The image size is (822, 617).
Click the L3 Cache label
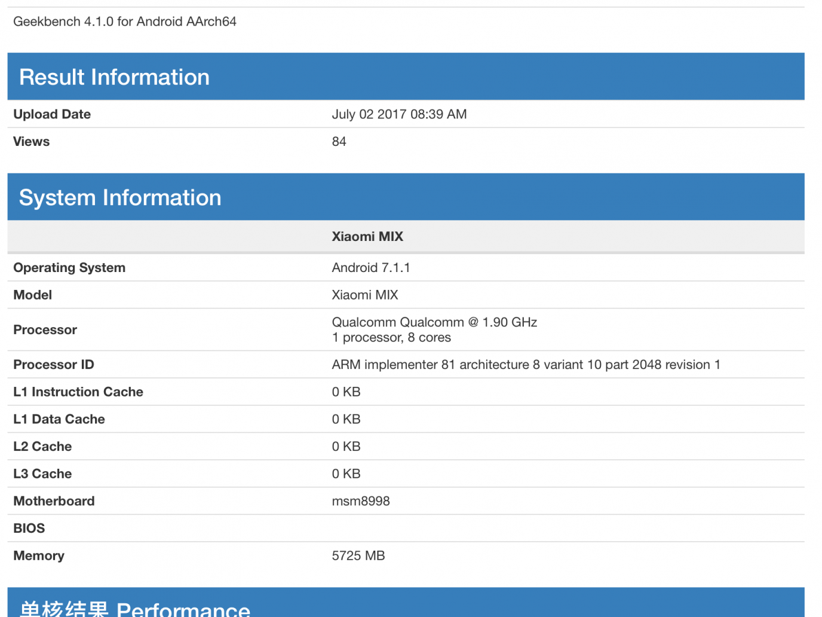pyautogui.click(x=42, y=474)
